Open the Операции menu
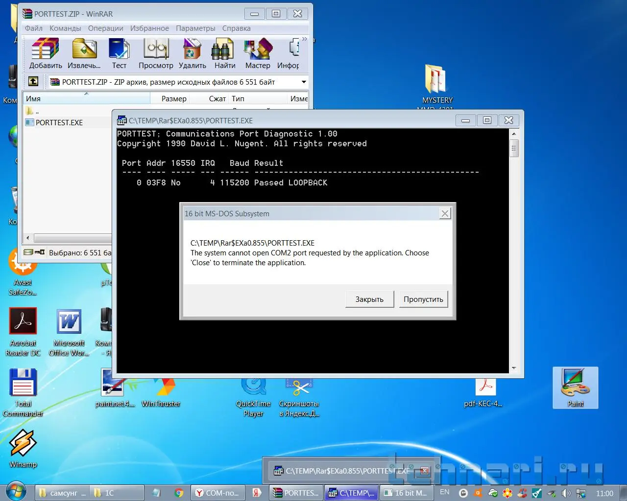 [106, 28]
